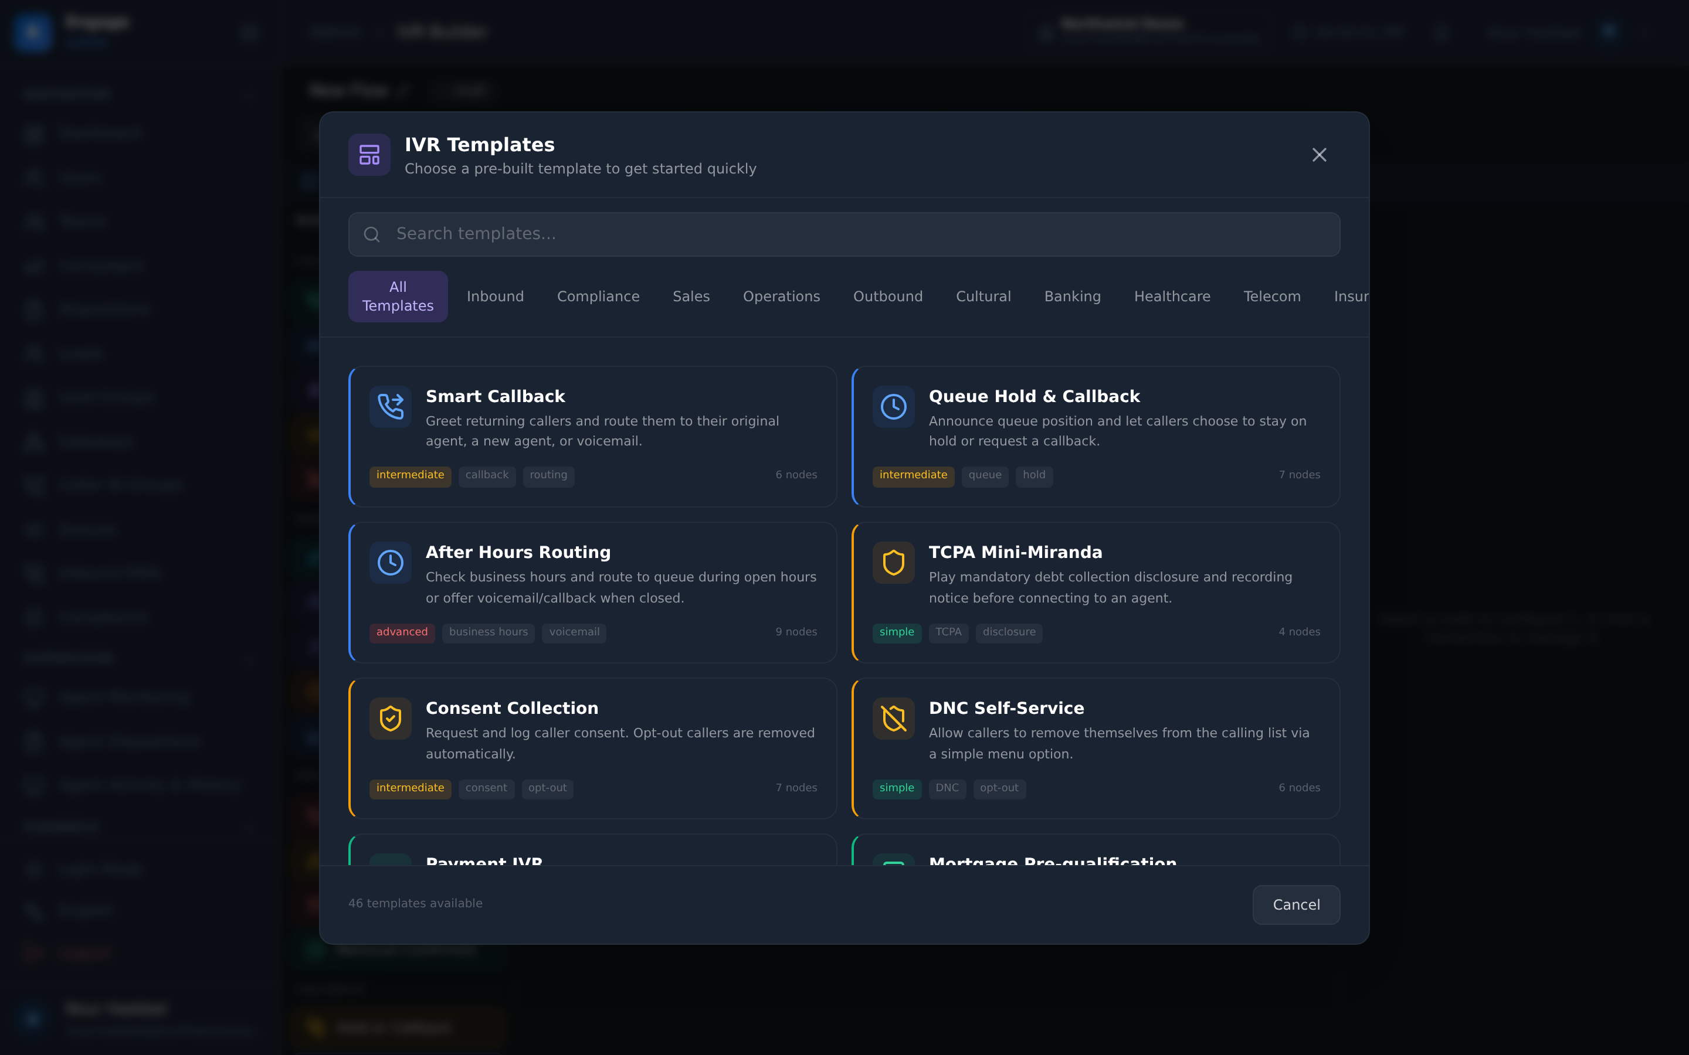
Task: Click the opt-out tag on Consent Collection
Action: click(547, 788)
